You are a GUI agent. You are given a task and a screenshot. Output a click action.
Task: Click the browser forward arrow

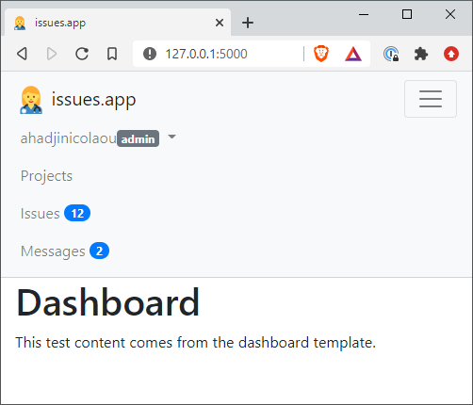coord(52,54)
